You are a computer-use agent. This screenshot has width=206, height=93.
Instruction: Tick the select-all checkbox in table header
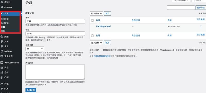92,21
